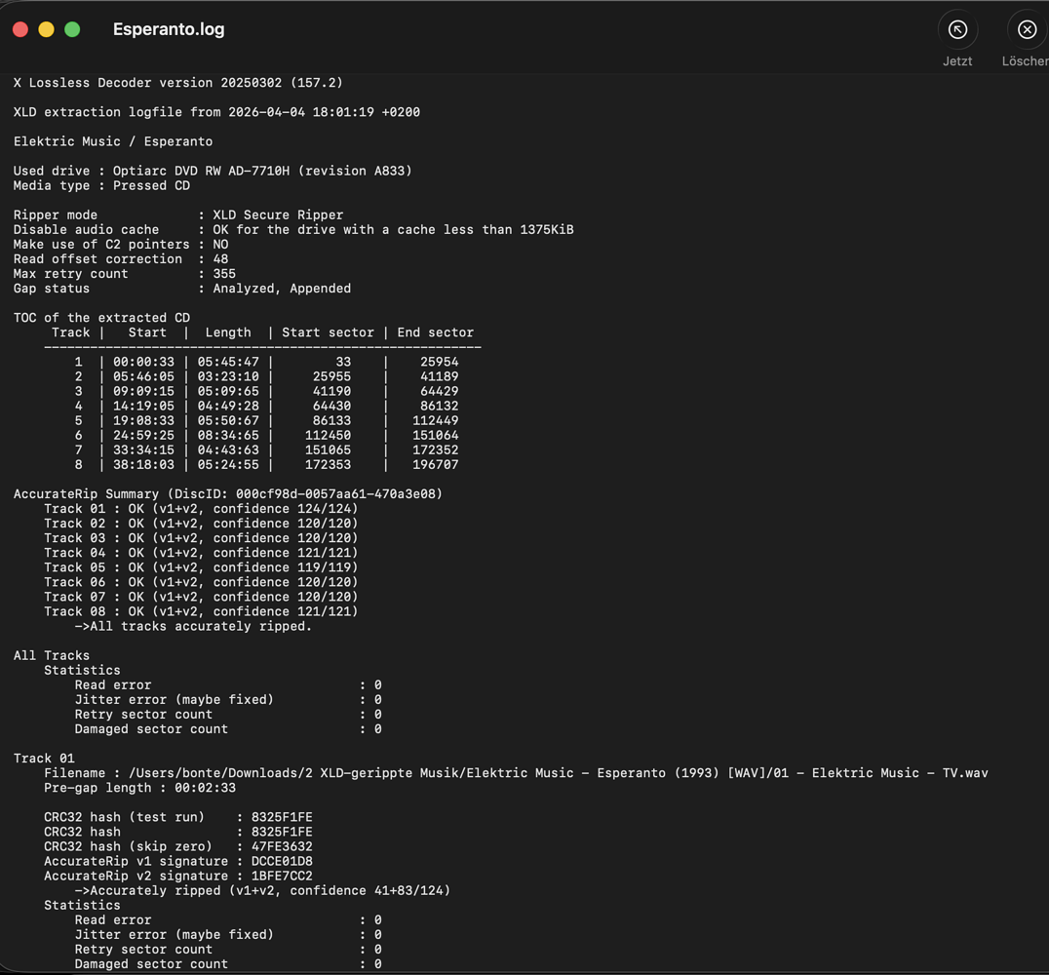The image size is (1049, 975).
Task: Click the 'Ripper mode : XLD Secure Ripper' line
Action: coord(178,215)
